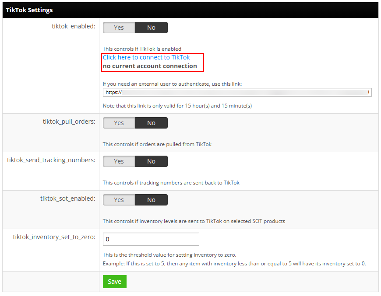The image size is (381, 296).
Task: Choose No for tiktok_send_tracking_numbers
Action: [x=152, y=161]
